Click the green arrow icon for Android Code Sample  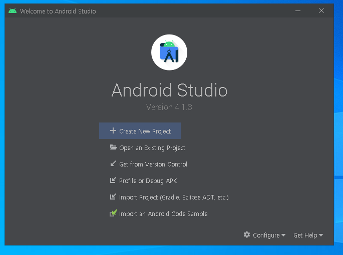click(113, 213)
